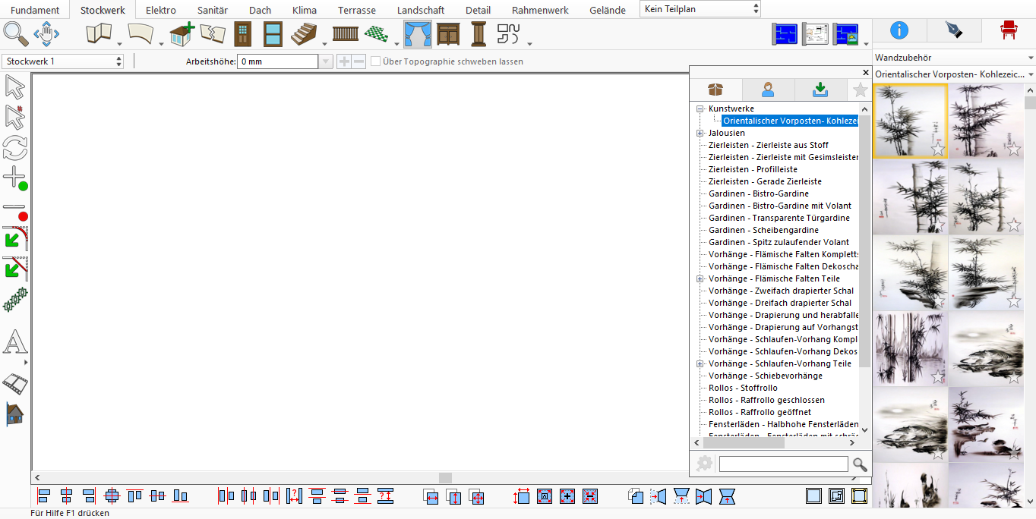
Task: Open the Stockwerk 1 floor dropdown
Action: (63, 61)
